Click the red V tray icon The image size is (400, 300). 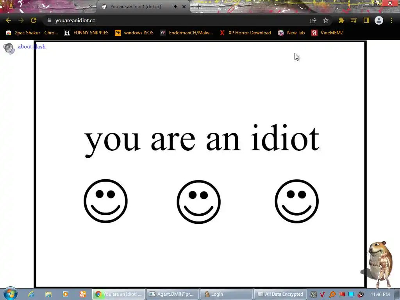point(322,295)
